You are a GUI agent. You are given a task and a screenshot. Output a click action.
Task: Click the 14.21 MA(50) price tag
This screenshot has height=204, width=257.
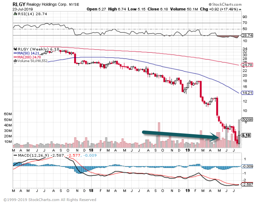point(247,93)
